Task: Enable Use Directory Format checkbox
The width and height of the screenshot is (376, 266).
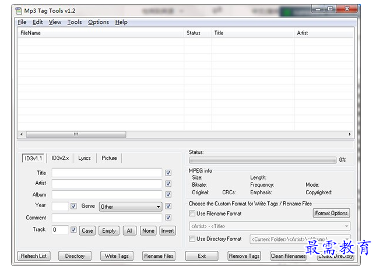Action: coord(192,239)
